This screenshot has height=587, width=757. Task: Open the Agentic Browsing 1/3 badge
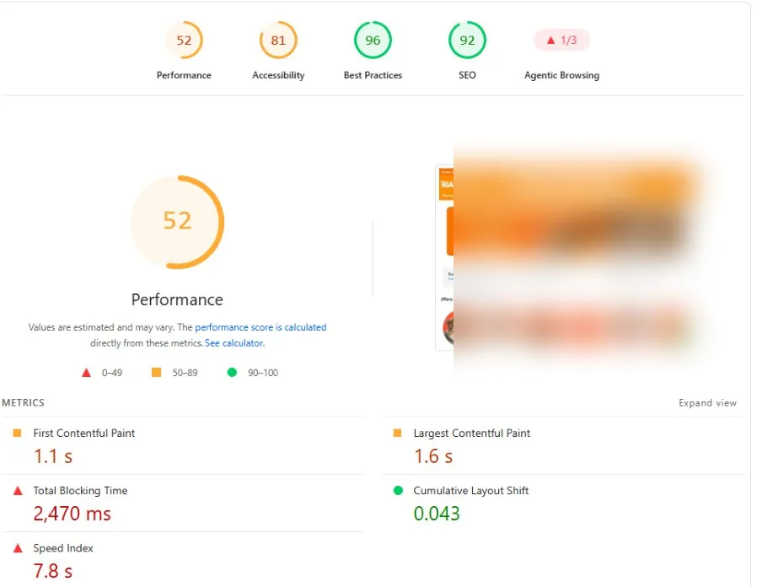pos(561,40)
